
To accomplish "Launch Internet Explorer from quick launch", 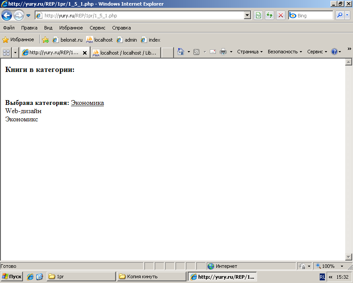I will coord(30,276).
